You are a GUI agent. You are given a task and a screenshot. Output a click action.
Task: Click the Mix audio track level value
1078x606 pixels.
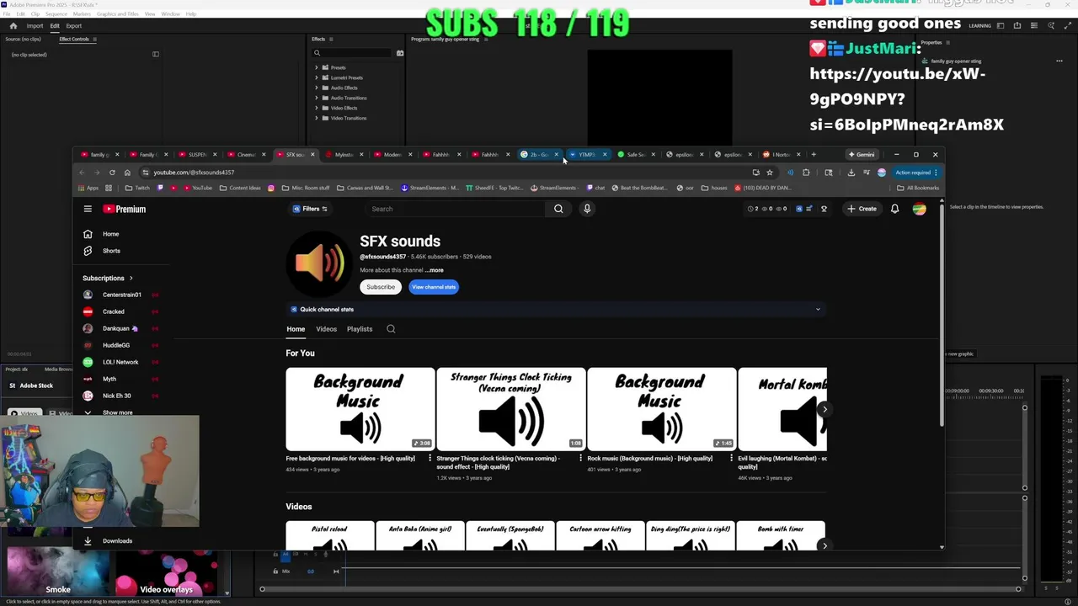tap(311, 571)
